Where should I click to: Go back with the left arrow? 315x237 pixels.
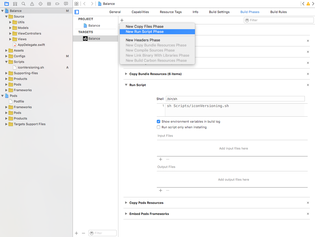point(84,4)
